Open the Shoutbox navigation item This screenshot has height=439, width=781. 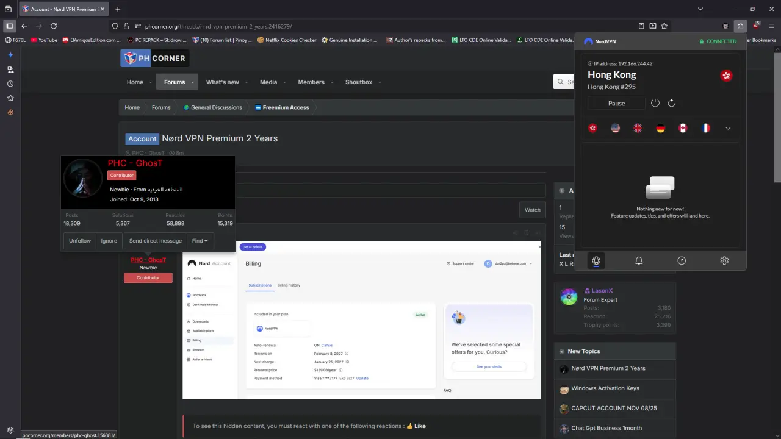point(359,82)
